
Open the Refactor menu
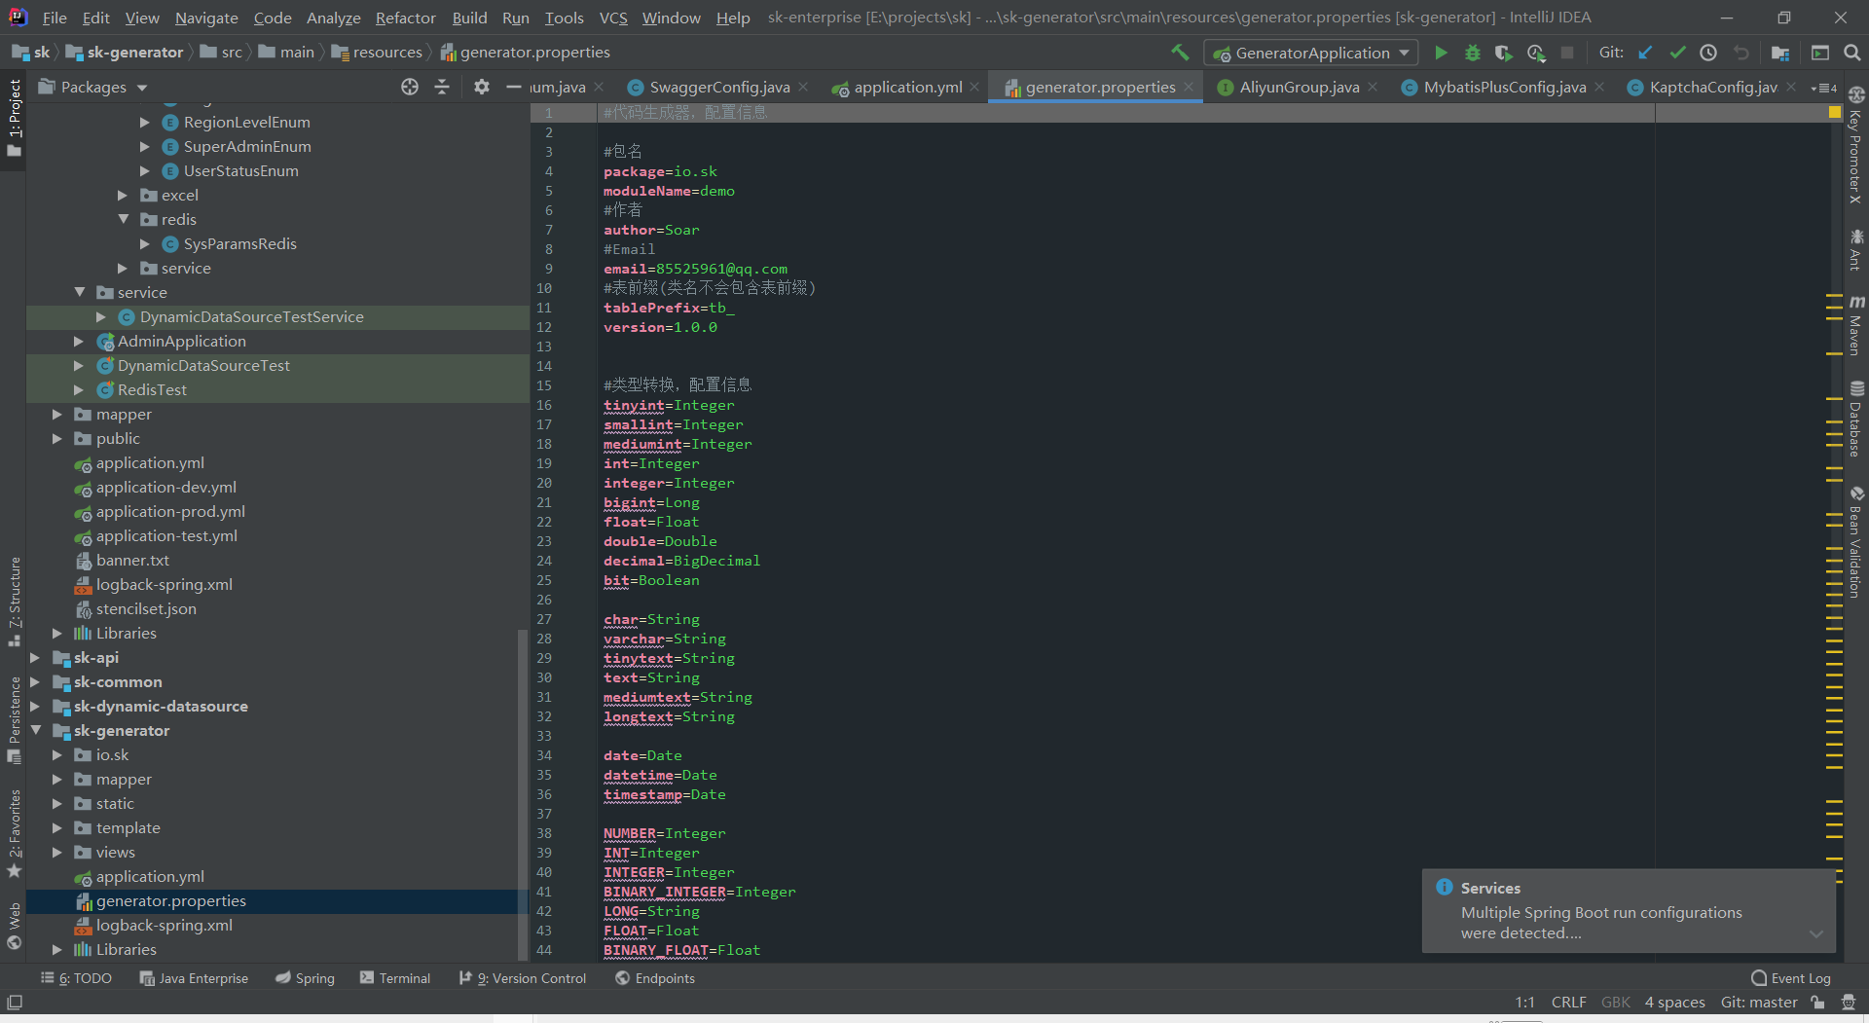(x=405, y=18)
